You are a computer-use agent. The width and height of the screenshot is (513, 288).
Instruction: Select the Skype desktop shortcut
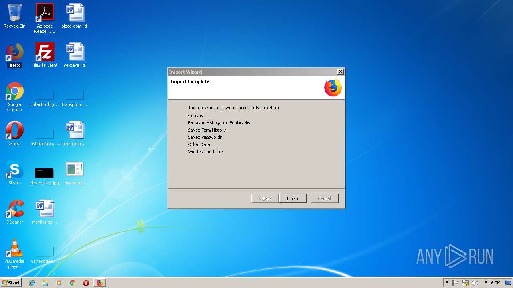(x=14, y=173)
